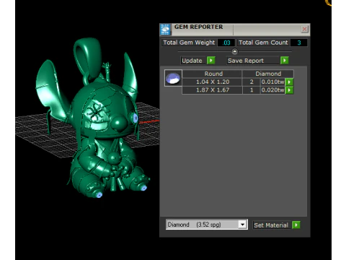This screenshot has height=260, width=346.
Task: Select the Total Gem Count value 3
Action: pos(298,43)
